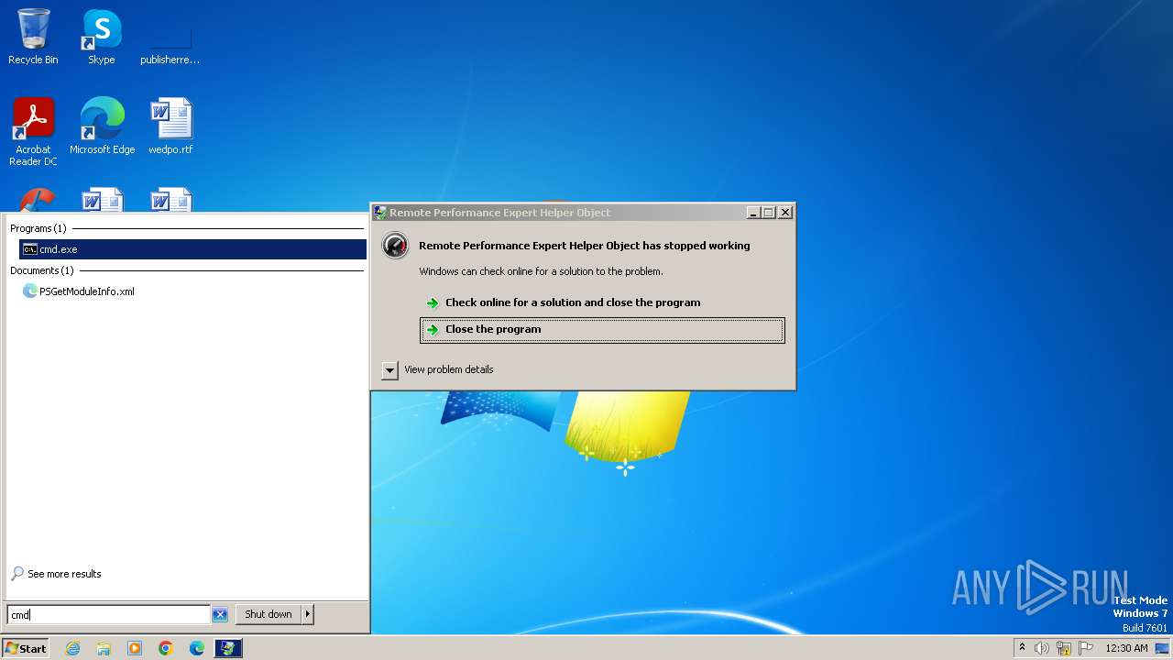Launch Google Chrome from taskbar
1173x660 pixels.
pyautogui.click(x=166, y=648)
